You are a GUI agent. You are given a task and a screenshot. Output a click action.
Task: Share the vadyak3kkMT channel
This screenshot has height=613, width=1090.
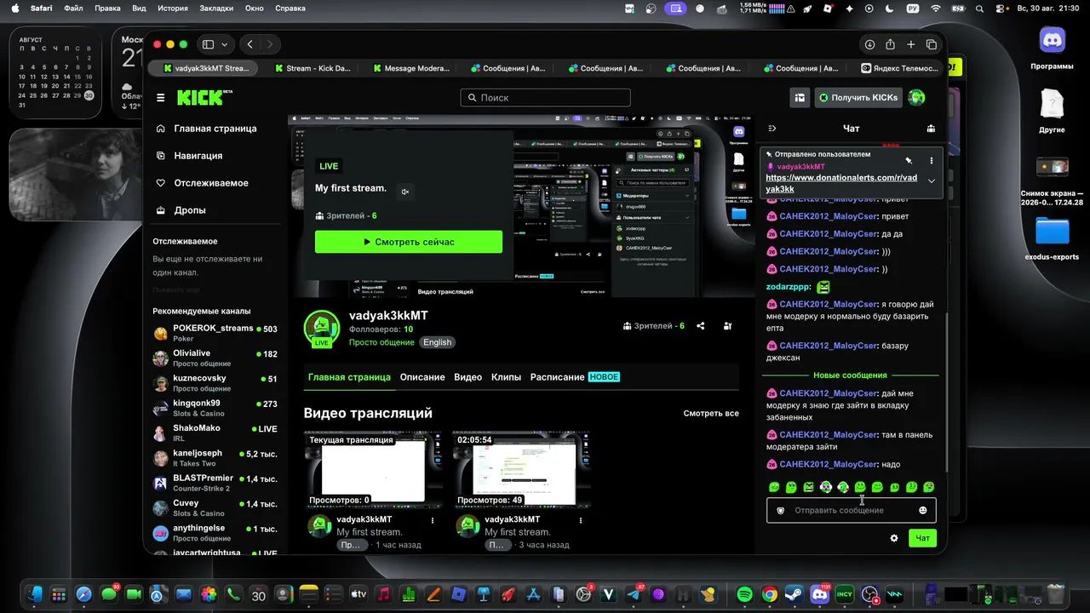tap(701, 326)
